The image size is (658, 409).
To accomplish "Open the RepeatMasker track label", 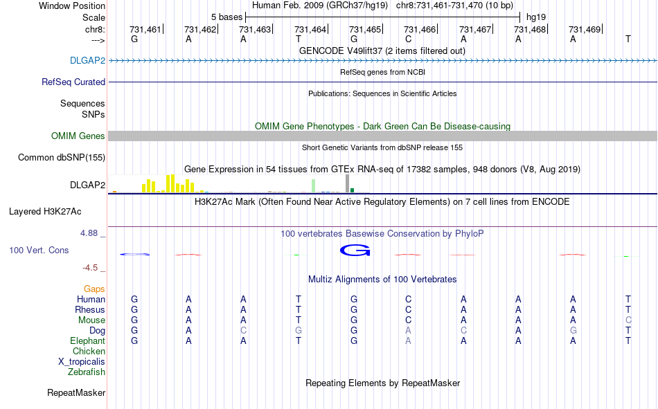I will 76,392.
